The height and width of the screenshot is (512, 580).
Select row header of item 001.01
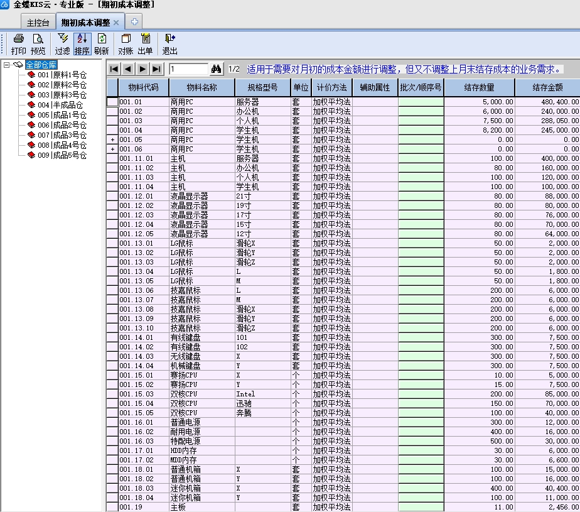[x=112, y=102]
